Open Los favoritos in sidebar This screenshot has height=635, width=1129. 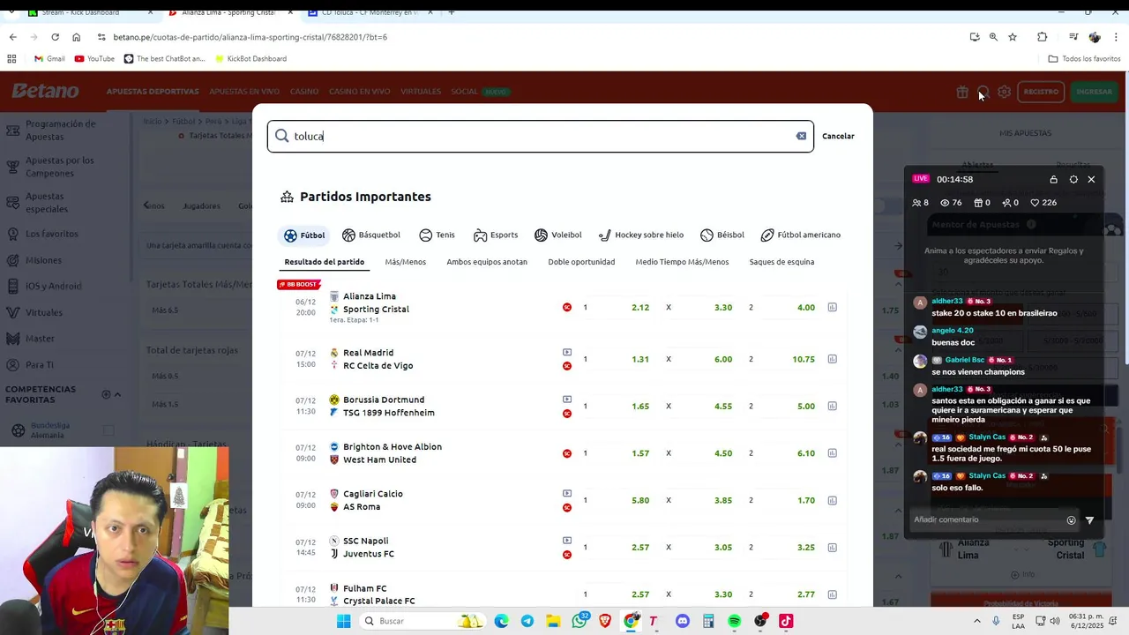coord(52,234)
